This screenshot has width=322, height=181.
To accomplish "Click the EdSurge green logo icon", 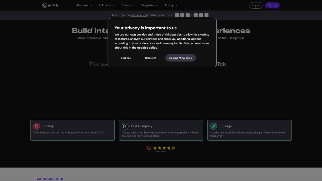I will point(214,126).
